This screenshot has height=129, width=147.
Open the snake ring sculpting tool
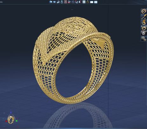144,22
